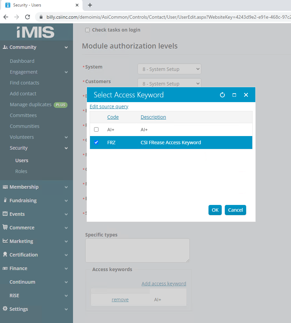Open a new browser tab
Viewport: 291px width, 323px height.
pos(90,5)
